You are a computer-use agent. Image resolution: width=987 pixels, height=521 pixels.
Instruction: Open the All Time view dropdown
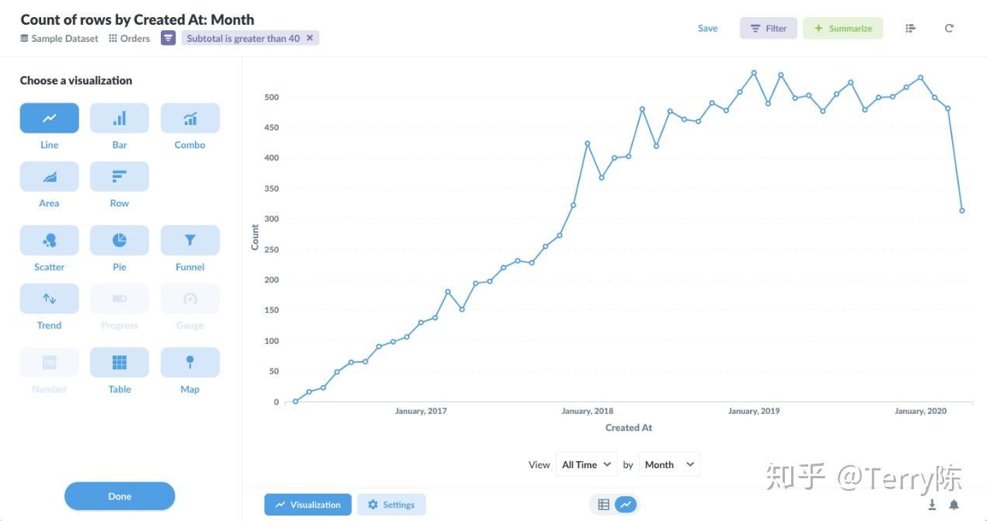tap(587, 464)
